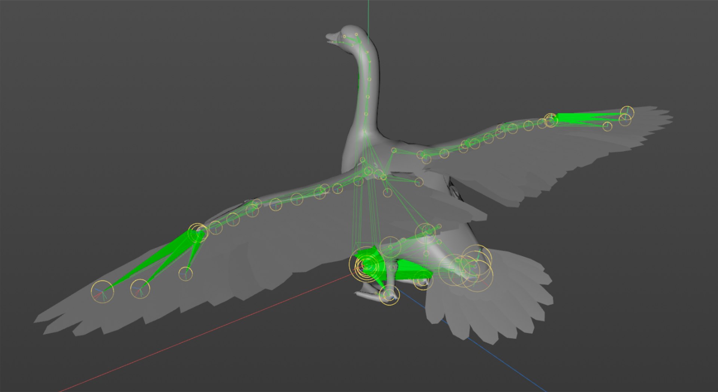Screen dimensions: 718x392
Task: Select the outermost joint circle on the left wing tip
Action: pos(102,291)
